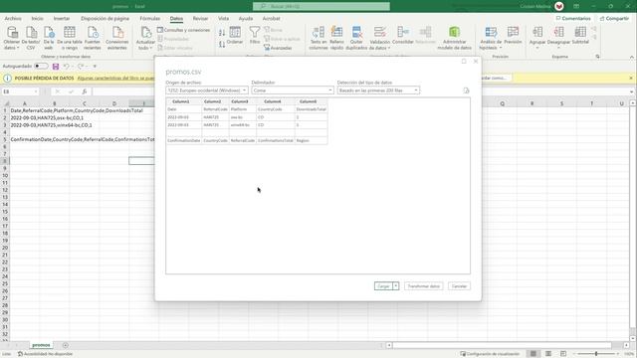The height and width of the screenshot is (358, 637).
Task: Click the Actualizar todo icon
Action: [x=145, y=32]
